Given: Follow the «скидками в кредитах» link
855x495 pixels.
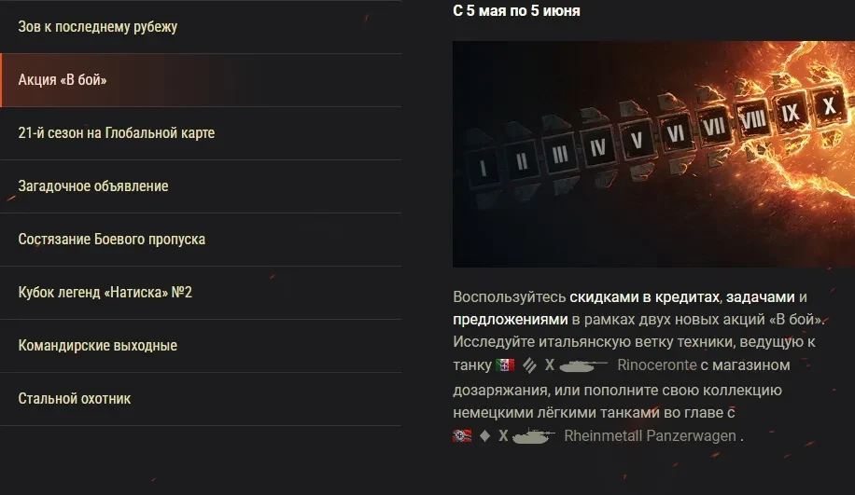Looking at the screenshot, I should click(x=644, y=297).
